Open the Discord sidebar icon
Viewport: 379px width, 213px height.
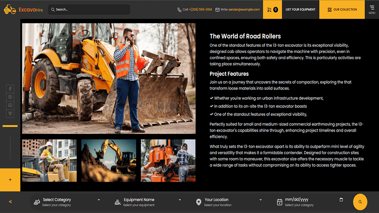click(10, 105)
